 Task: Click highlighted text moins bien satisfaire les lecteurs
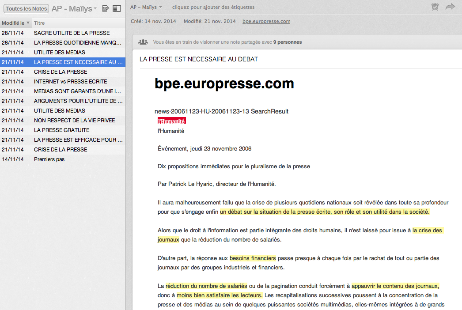219,295
